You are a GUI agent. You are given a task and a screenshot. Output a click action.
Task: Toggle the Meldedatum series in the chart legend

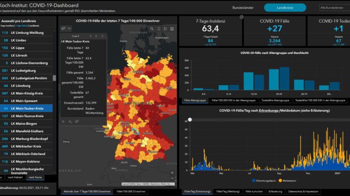(287, 181)
